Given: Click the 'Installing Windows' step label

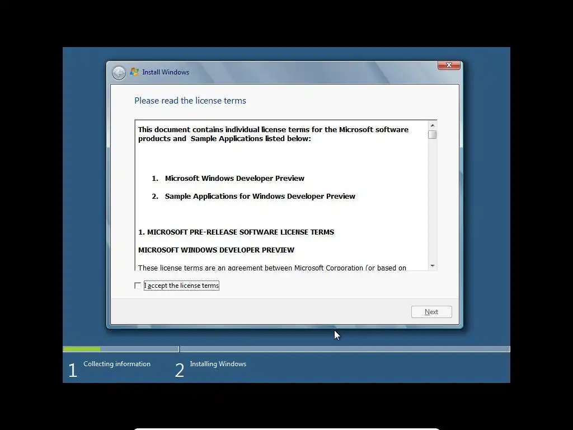Looking at the screenshot, I should point(218,364).
